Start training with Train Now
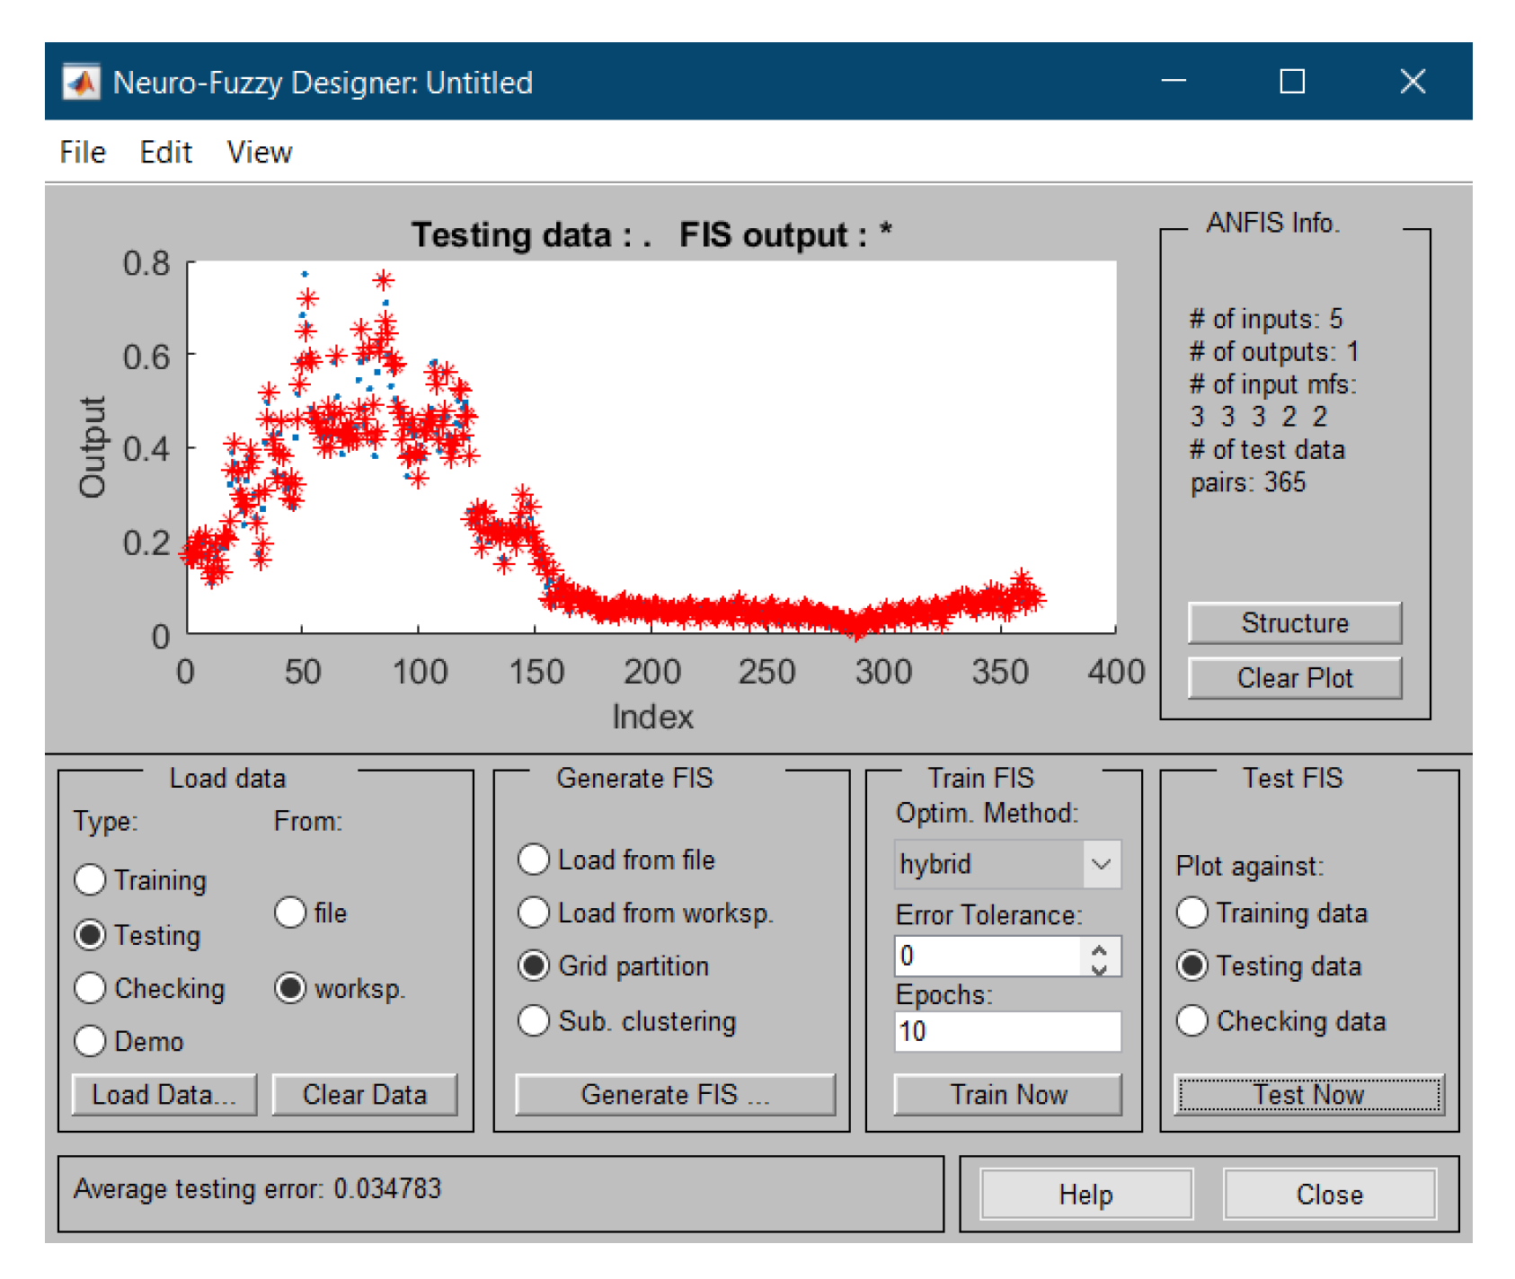1515x1279 pixels. point(1008,1094)
